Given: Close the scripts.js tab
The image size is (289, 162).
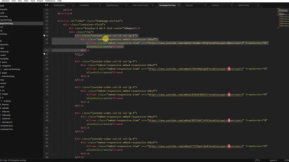Looking at the screenshot, I should 232,5.
